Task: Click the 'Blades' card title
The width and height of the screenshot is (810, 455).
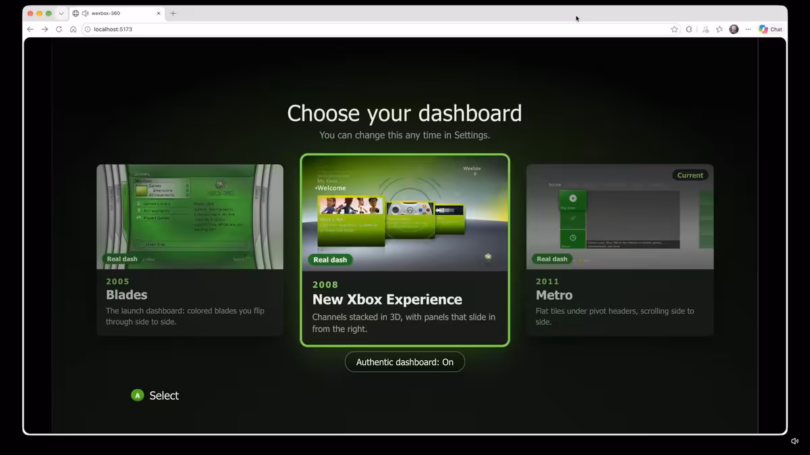Action: pos(126,295)
